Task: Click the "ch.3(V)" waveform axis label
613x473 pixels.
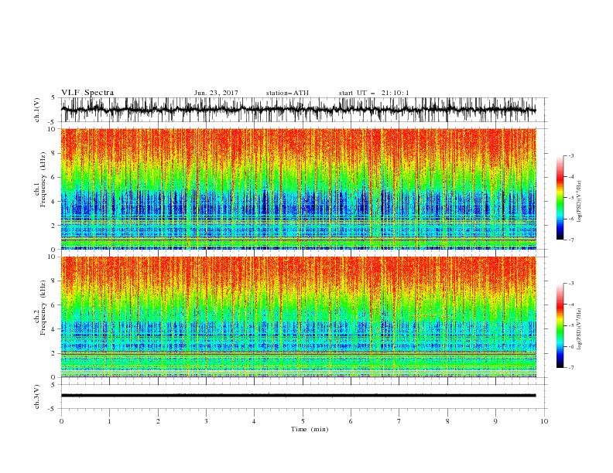Action: click(x=37, y=396)
